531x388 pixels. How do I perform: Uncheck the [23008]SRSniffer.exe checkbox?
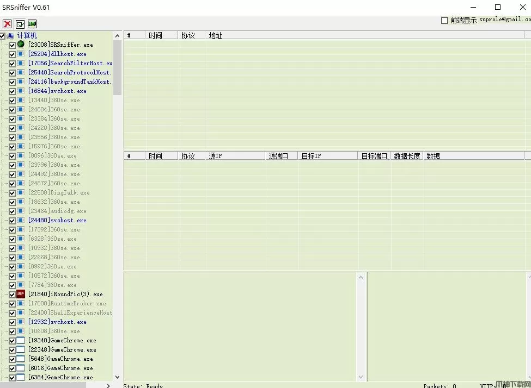click(12, 45)
